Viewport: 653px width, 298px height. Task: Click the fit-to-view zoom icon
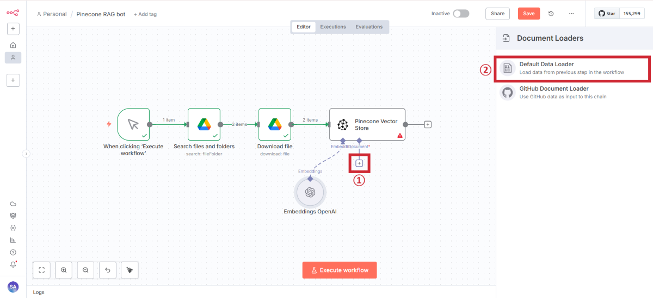[41, 270]
